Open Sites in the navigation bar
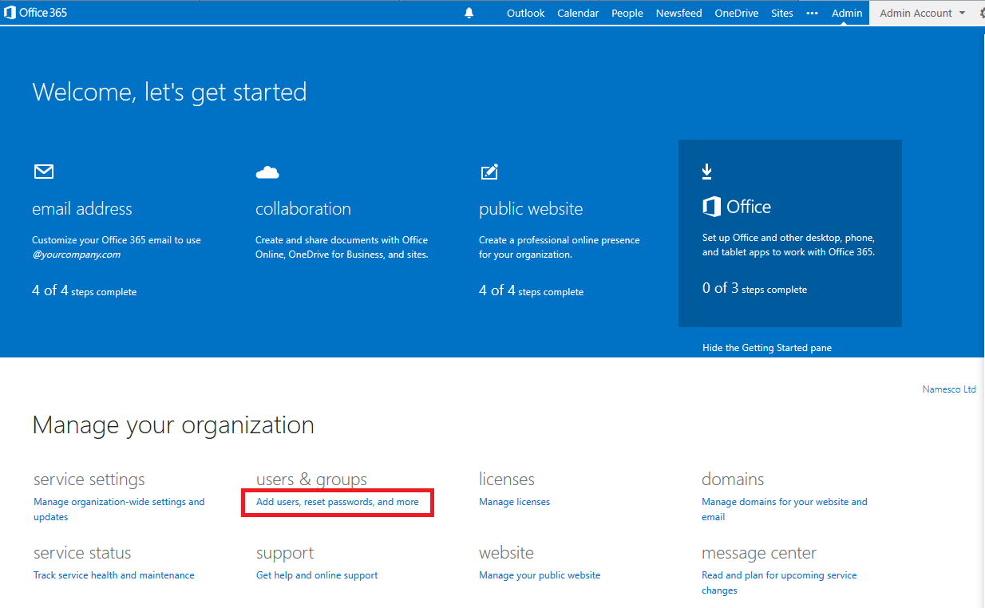 click(x=782, y=13)
